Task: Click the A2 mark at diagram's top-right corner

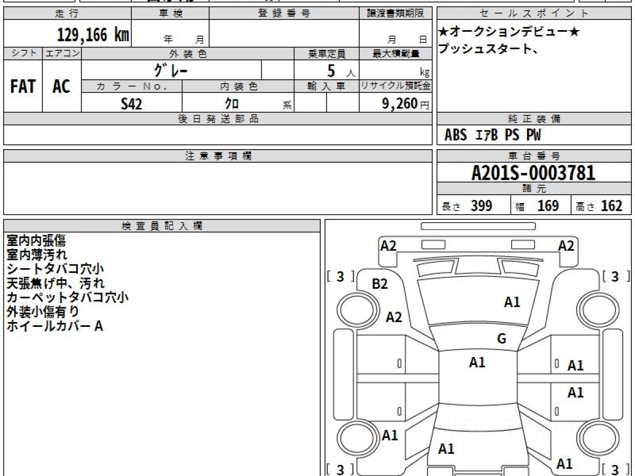Action: click(566, 245)
